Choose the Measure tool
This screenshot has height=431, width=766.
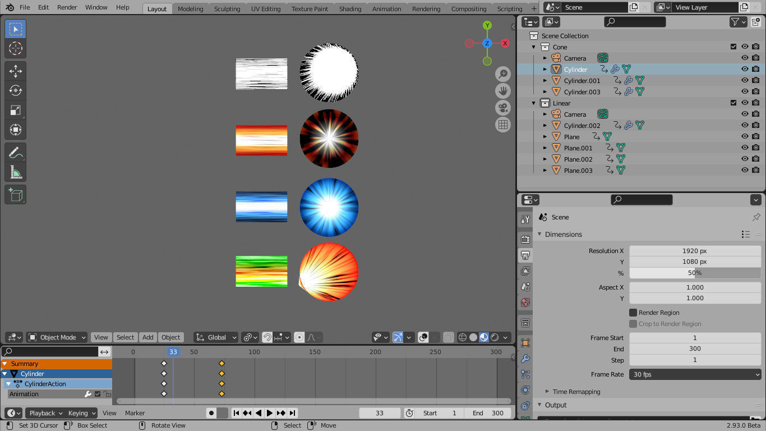[16, 172]
